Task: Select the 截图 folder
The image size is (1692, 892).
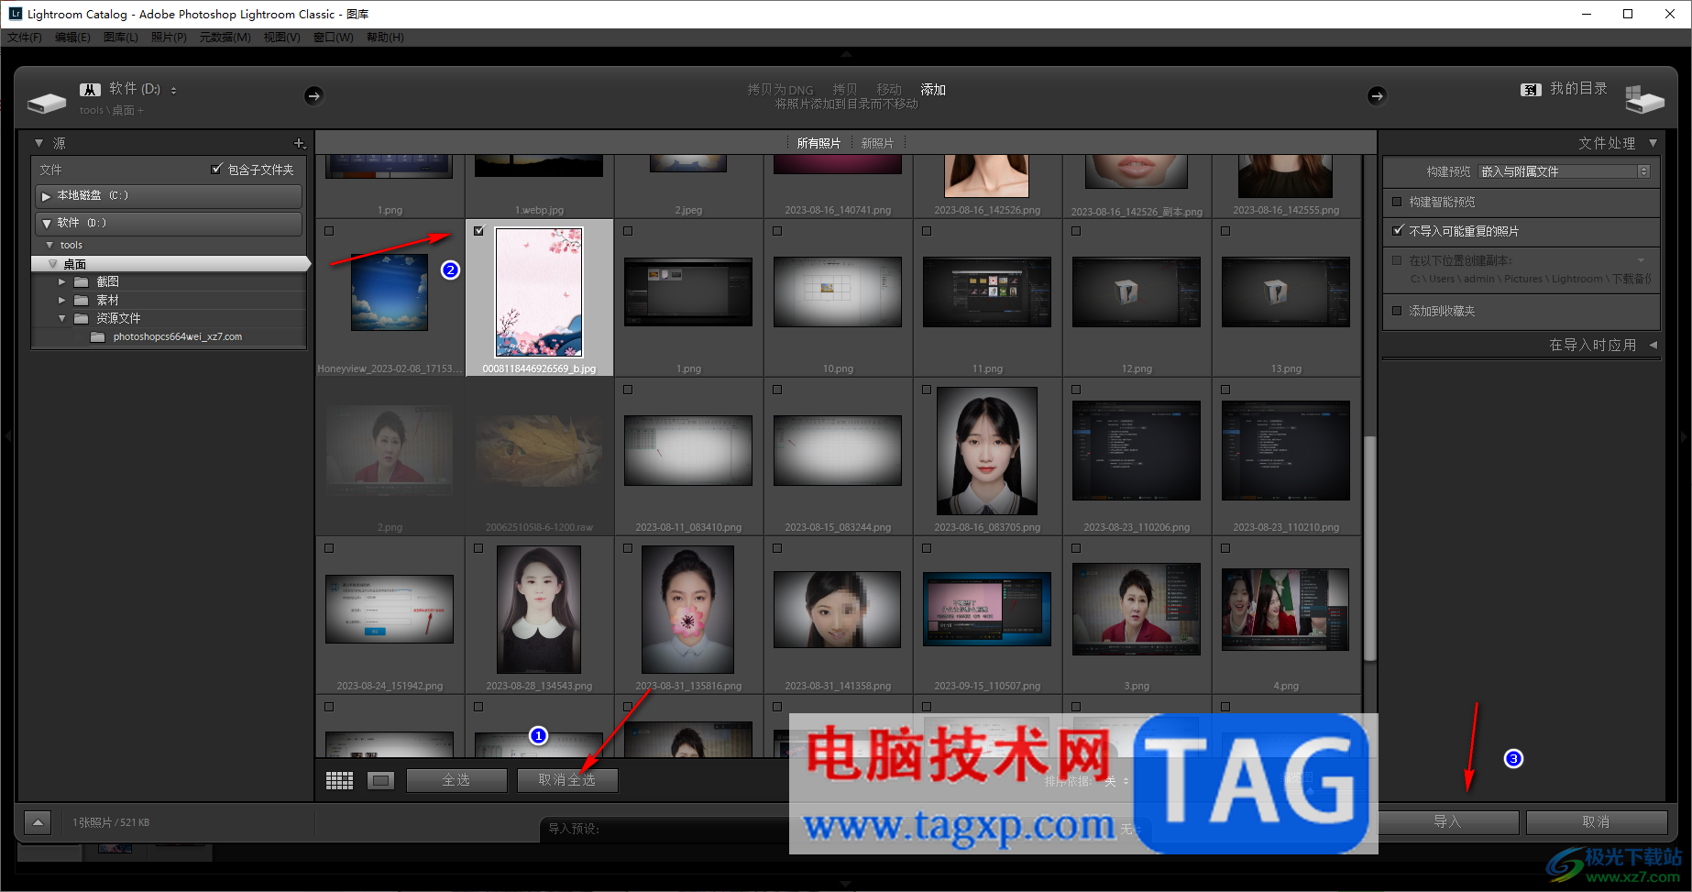Action: [108, 281]
